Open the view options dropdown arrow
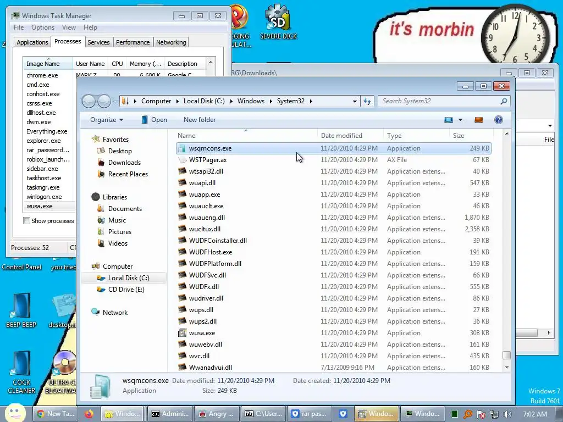 click(x=460, y=120)
